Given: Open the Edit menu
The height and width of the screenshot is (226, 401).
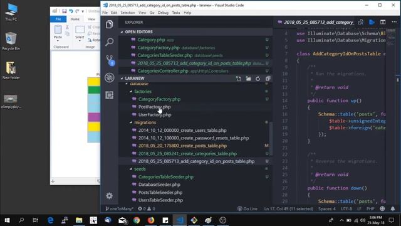Looking at the screenshot, I should coord(114,13).
